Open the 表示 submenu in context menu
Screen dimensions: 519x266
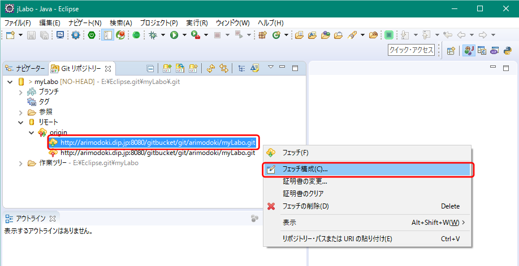point(367,223)
